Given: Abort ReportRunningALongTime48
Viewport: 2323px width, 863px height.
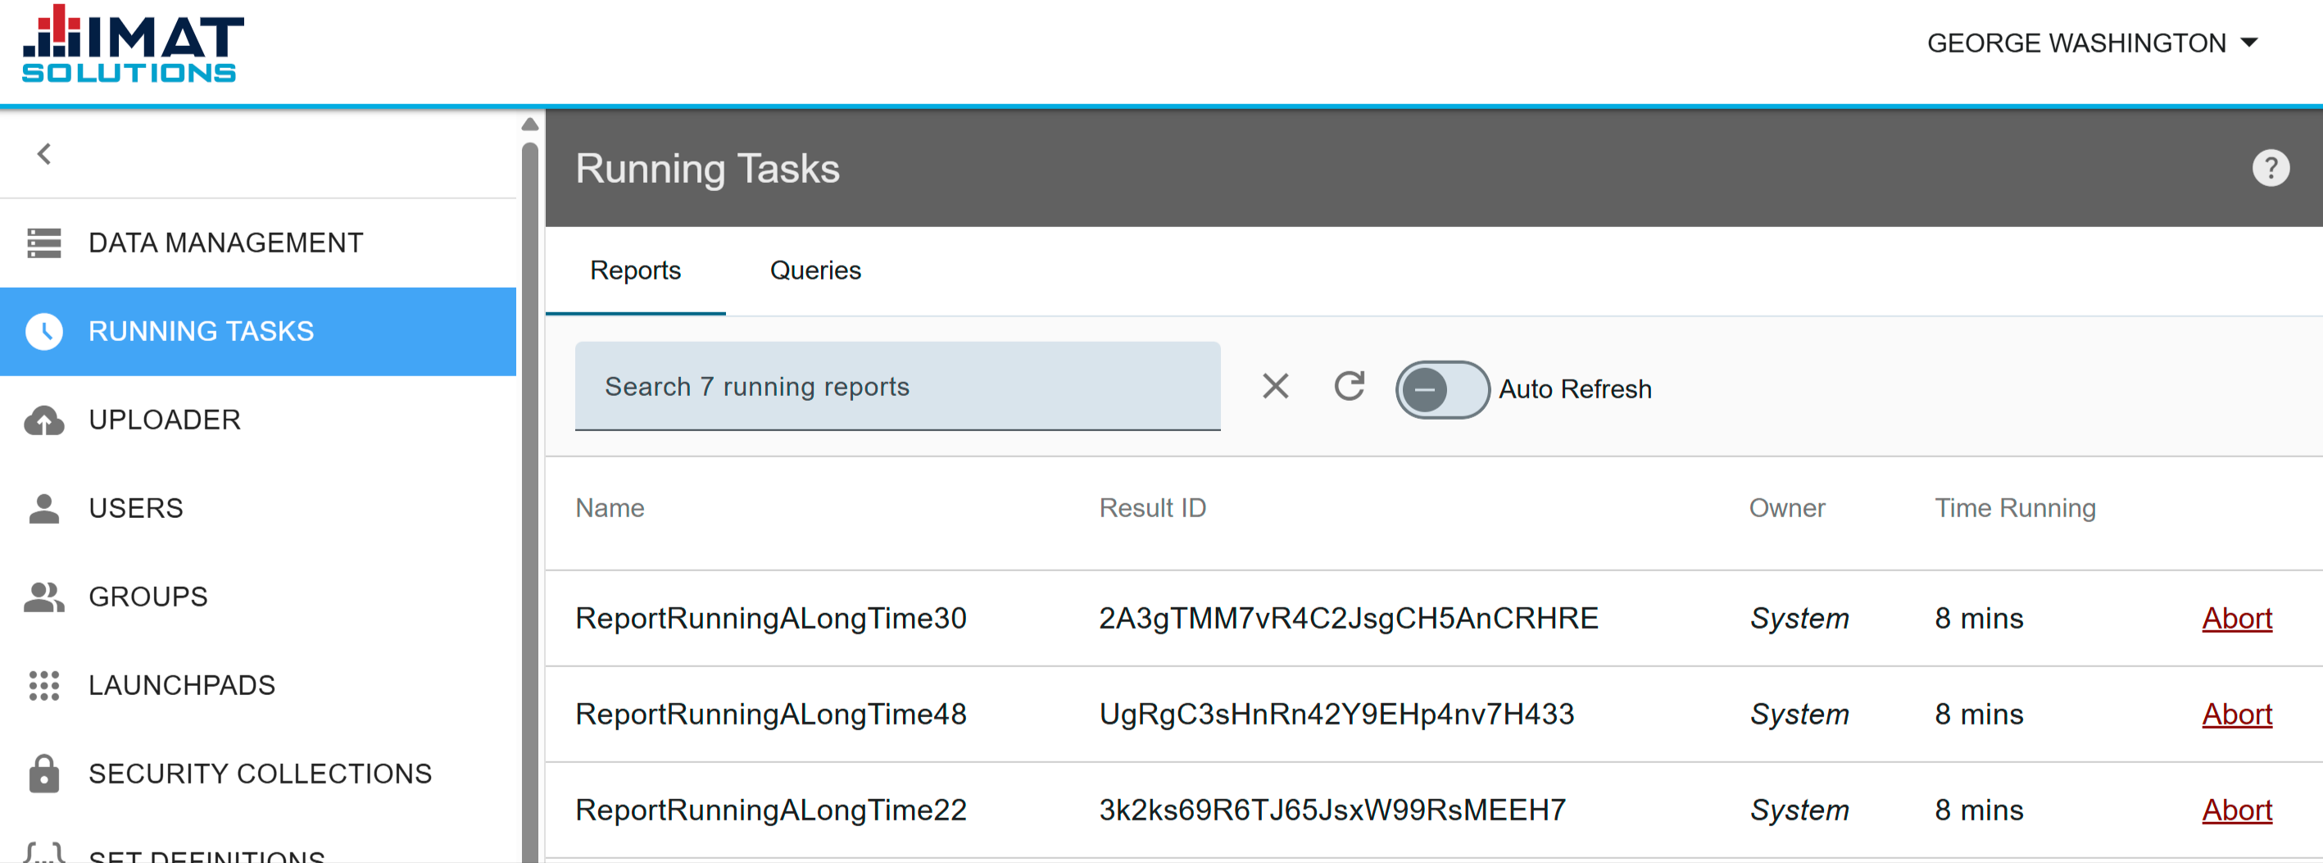Looking at the screenshot, I should point(2236,714).
